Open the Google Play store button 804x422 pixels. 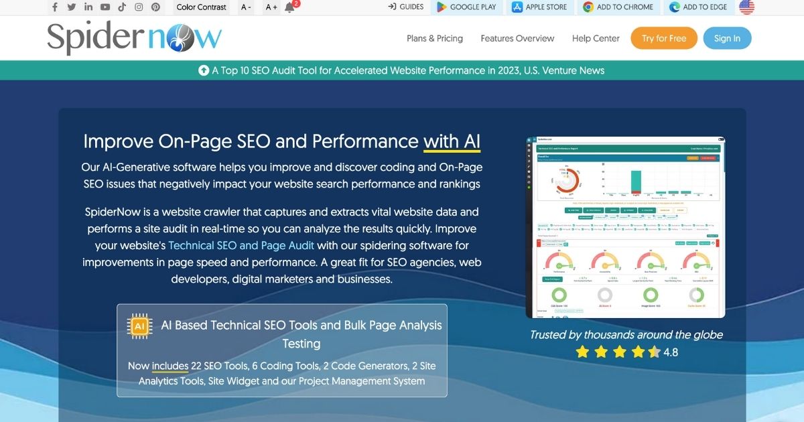tap(466, 7)
